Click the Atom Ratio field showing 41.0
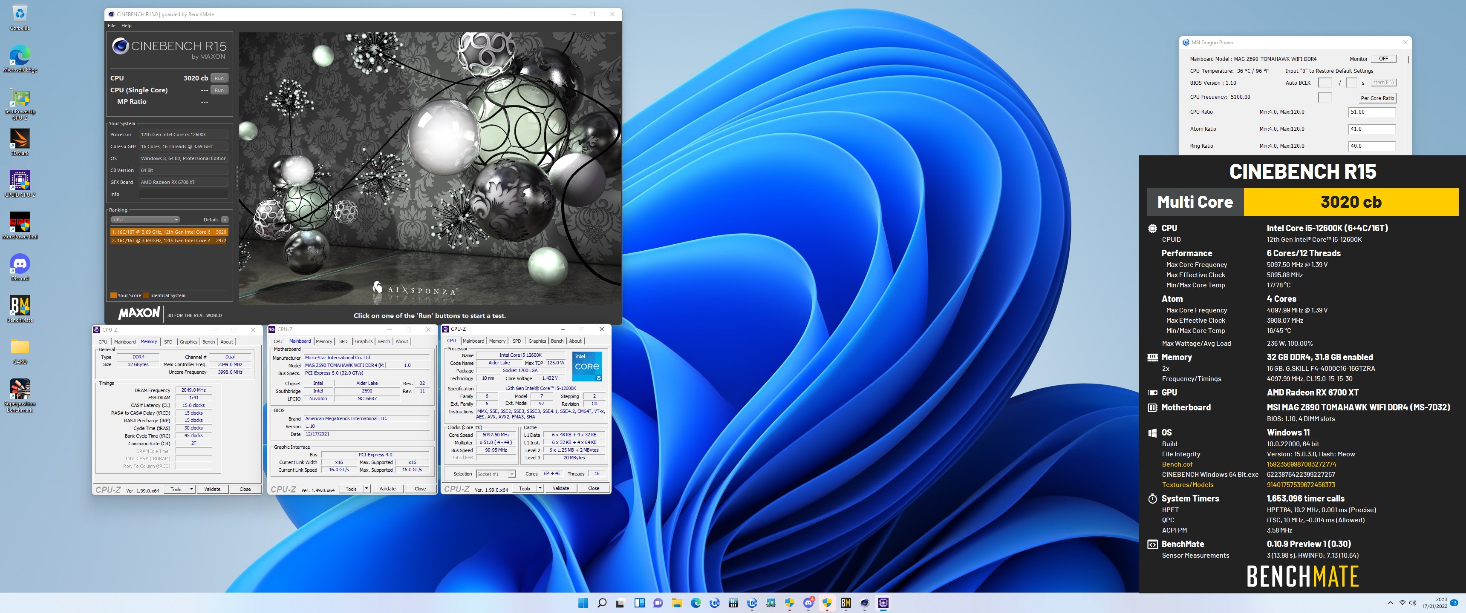The image size is (1466, 613). pos(1371,129)
